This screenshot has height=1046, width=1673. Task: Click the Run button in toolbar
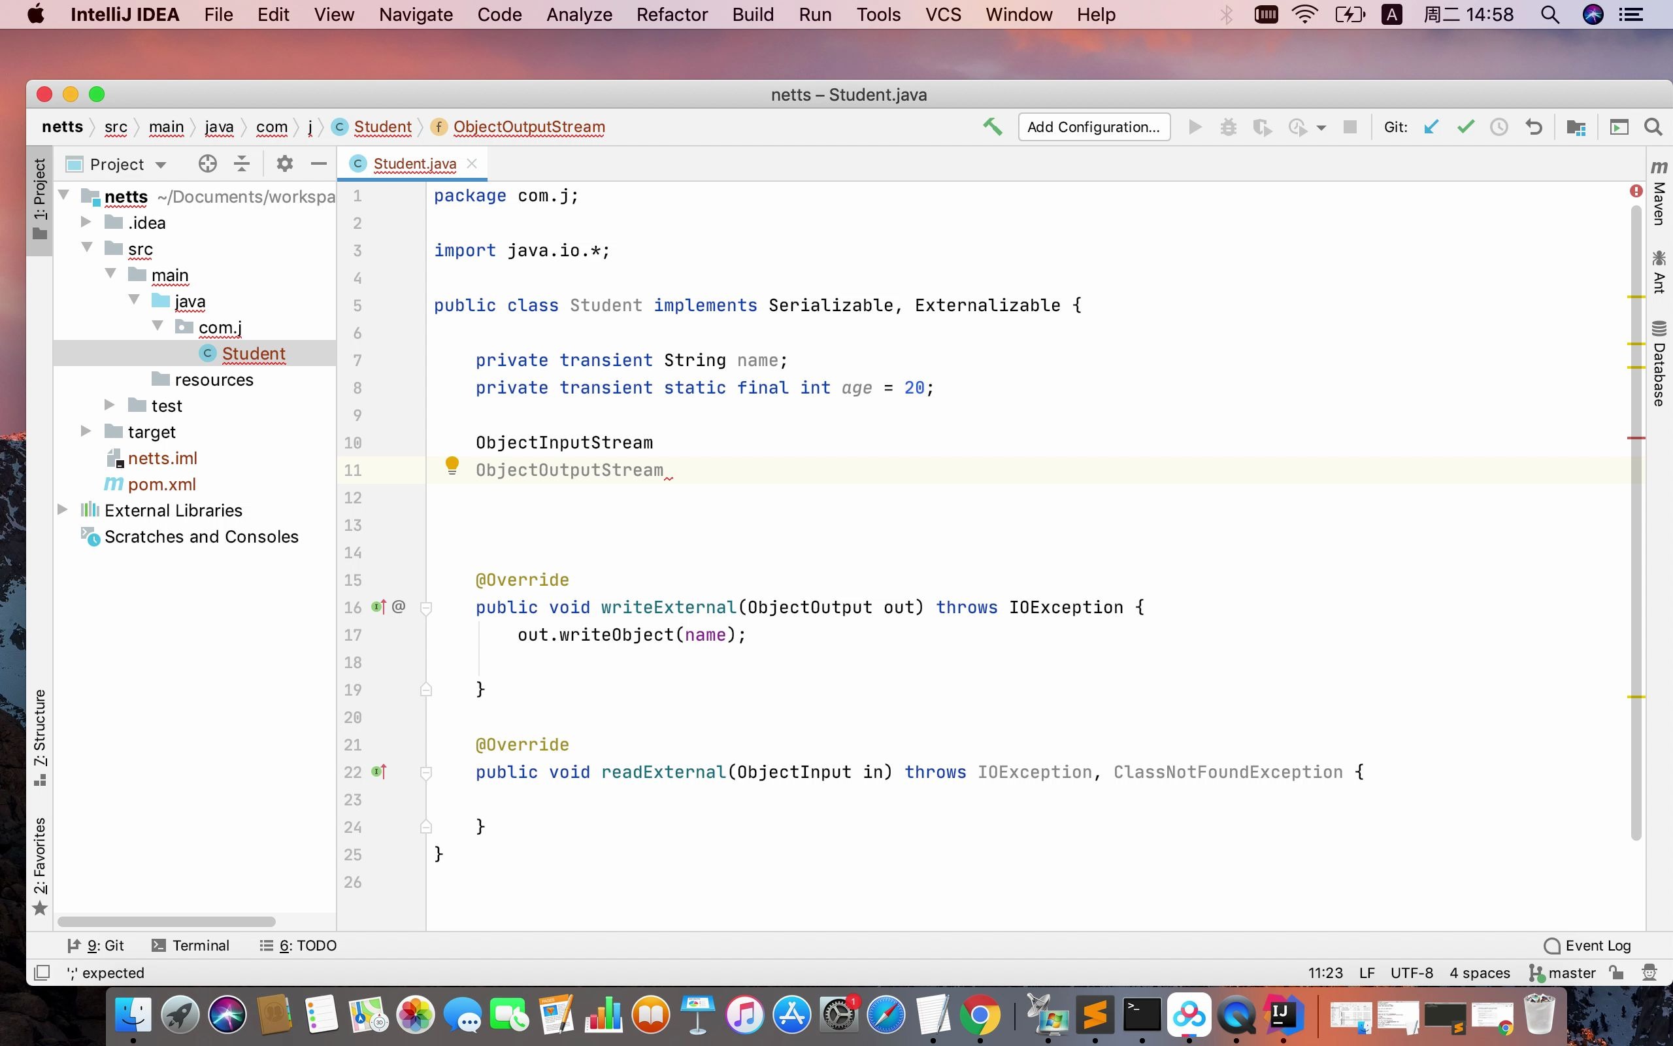click(x=1196, y=127)
